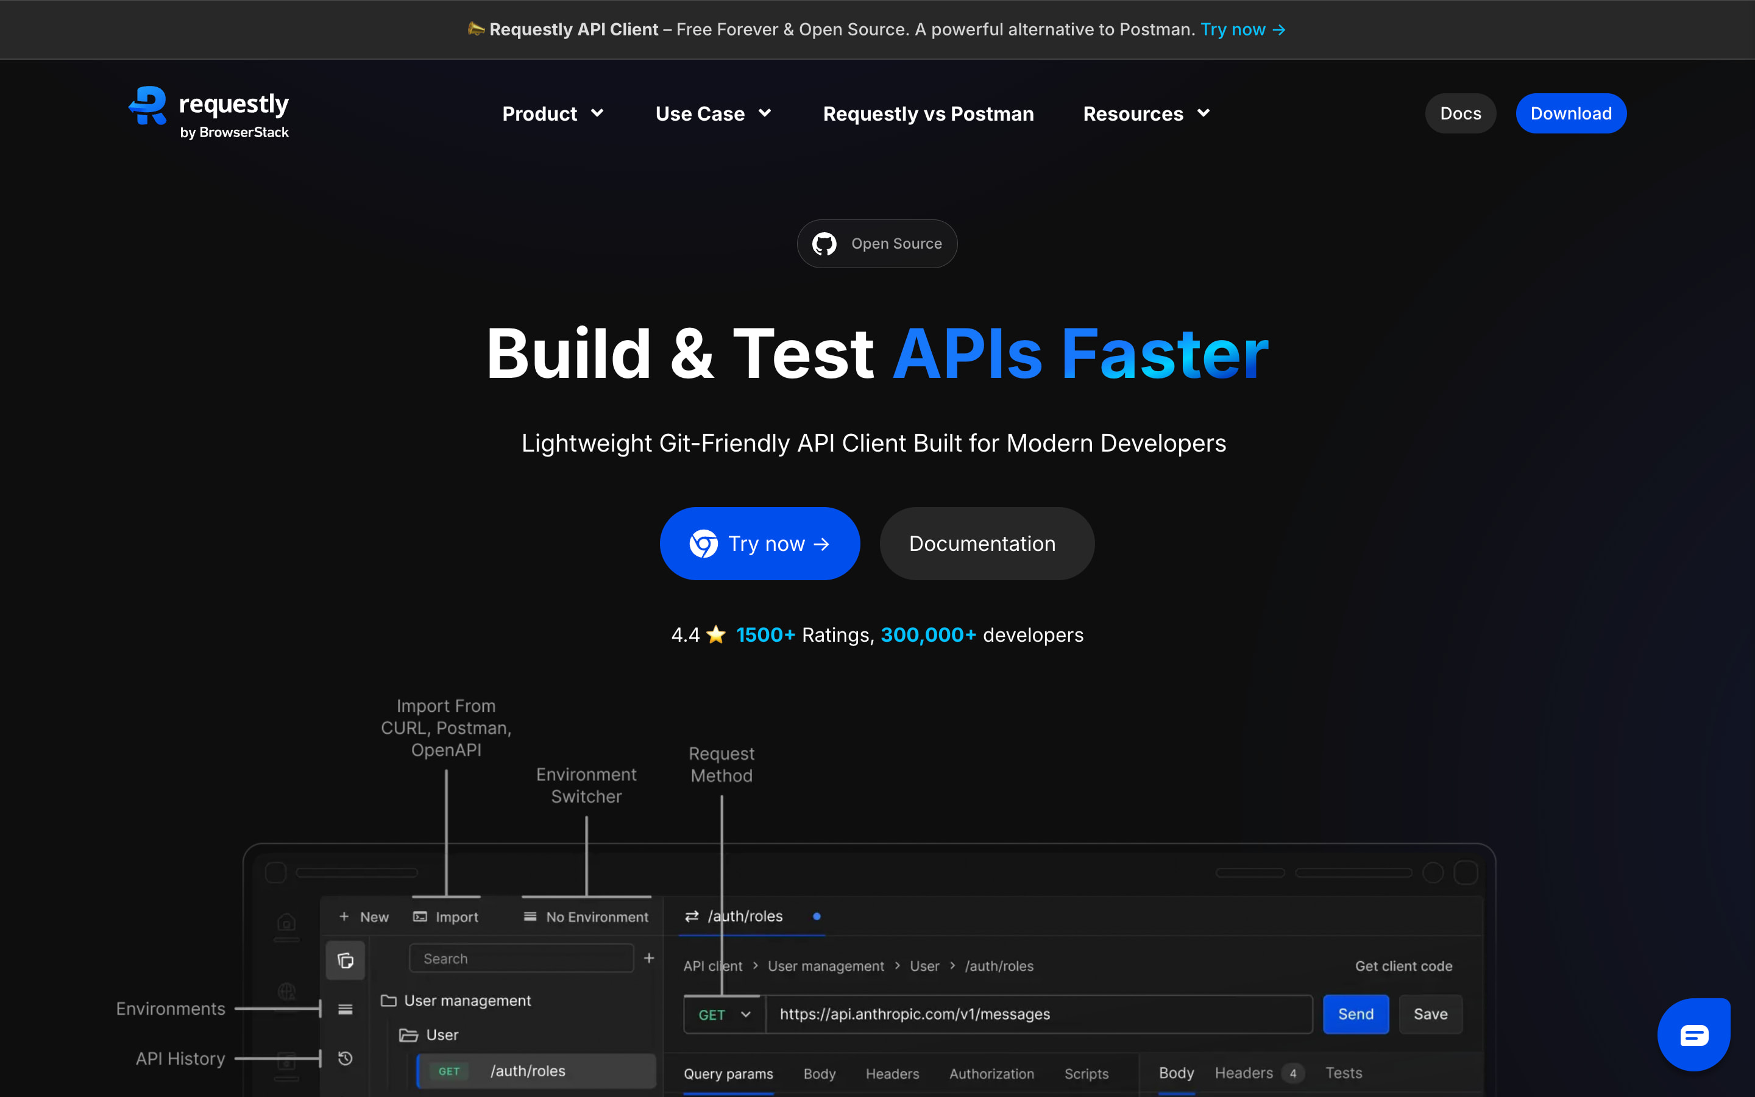
Task: Click the plus icon beside the Search field
Action: coord(649,959)
